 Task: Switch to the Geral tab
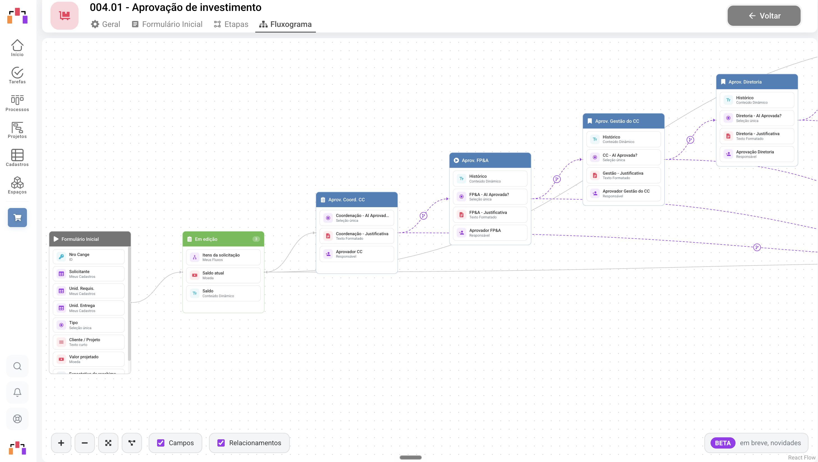point(105,24)
